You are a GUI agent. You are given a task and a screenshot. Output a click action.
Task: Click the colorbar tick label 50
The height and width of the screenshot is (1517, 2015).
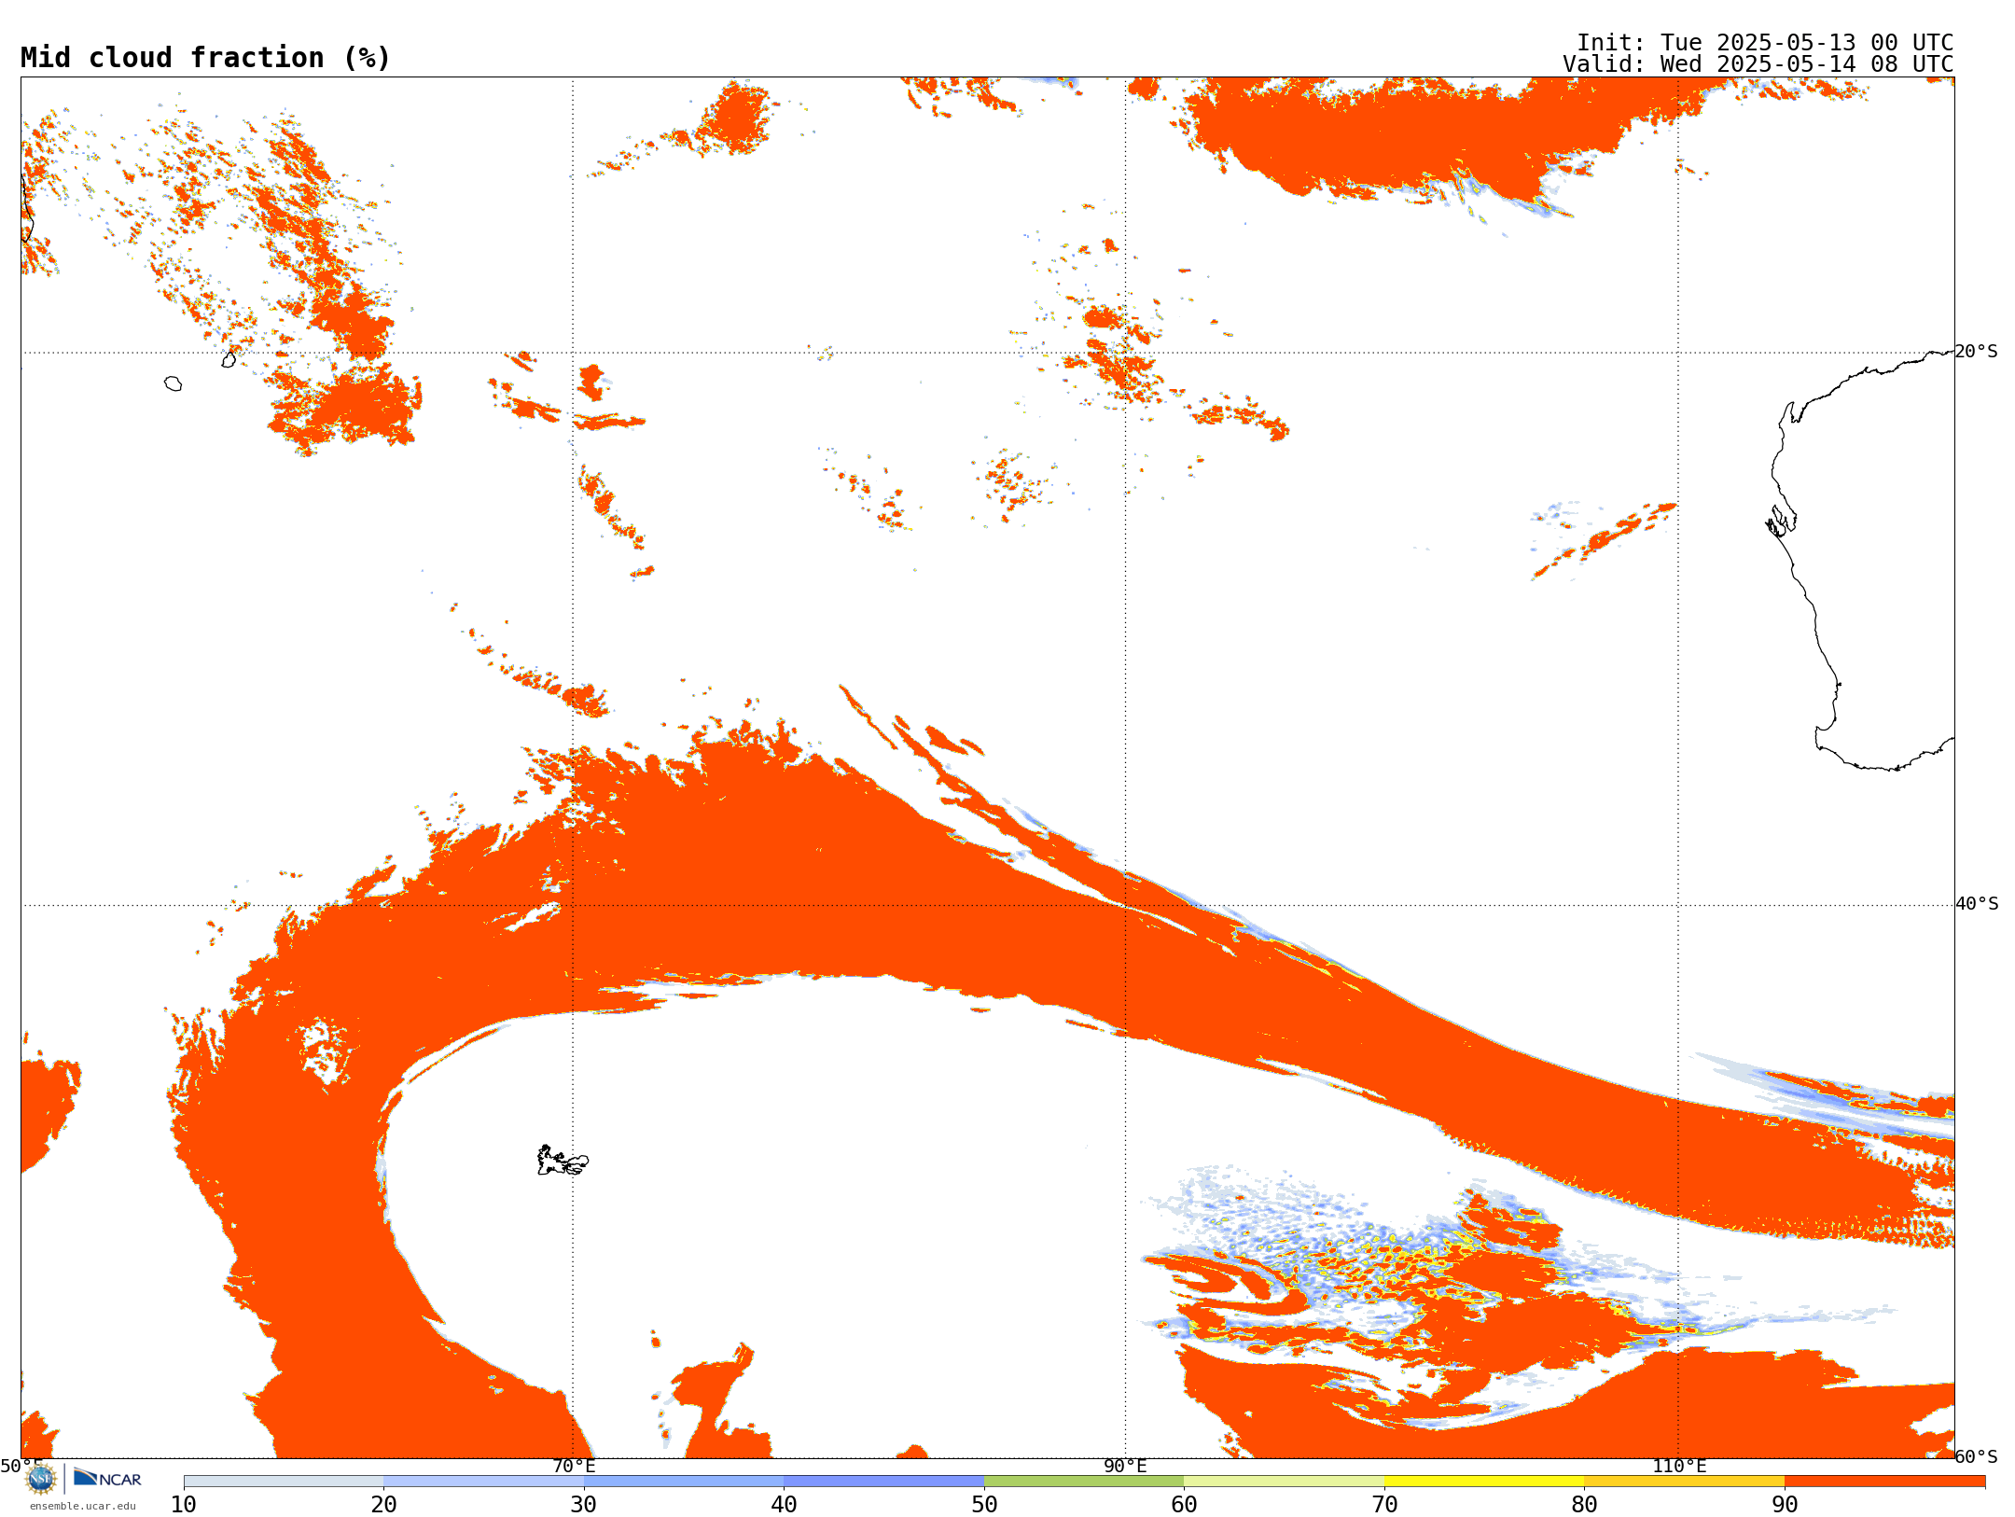click(x=984, y=1504)
